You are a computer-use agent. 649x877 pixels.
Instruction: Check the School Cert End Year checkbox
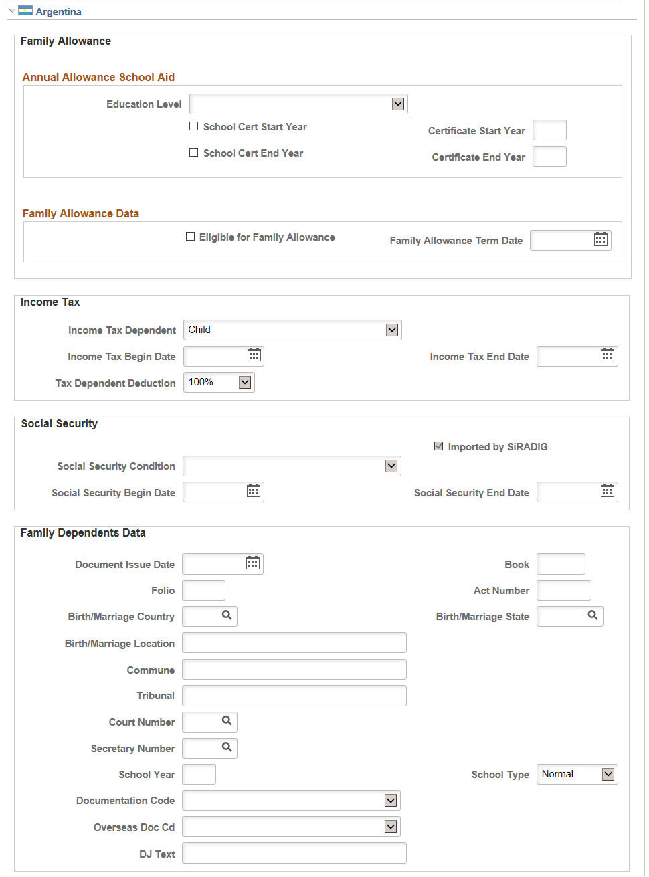(194, 152)
